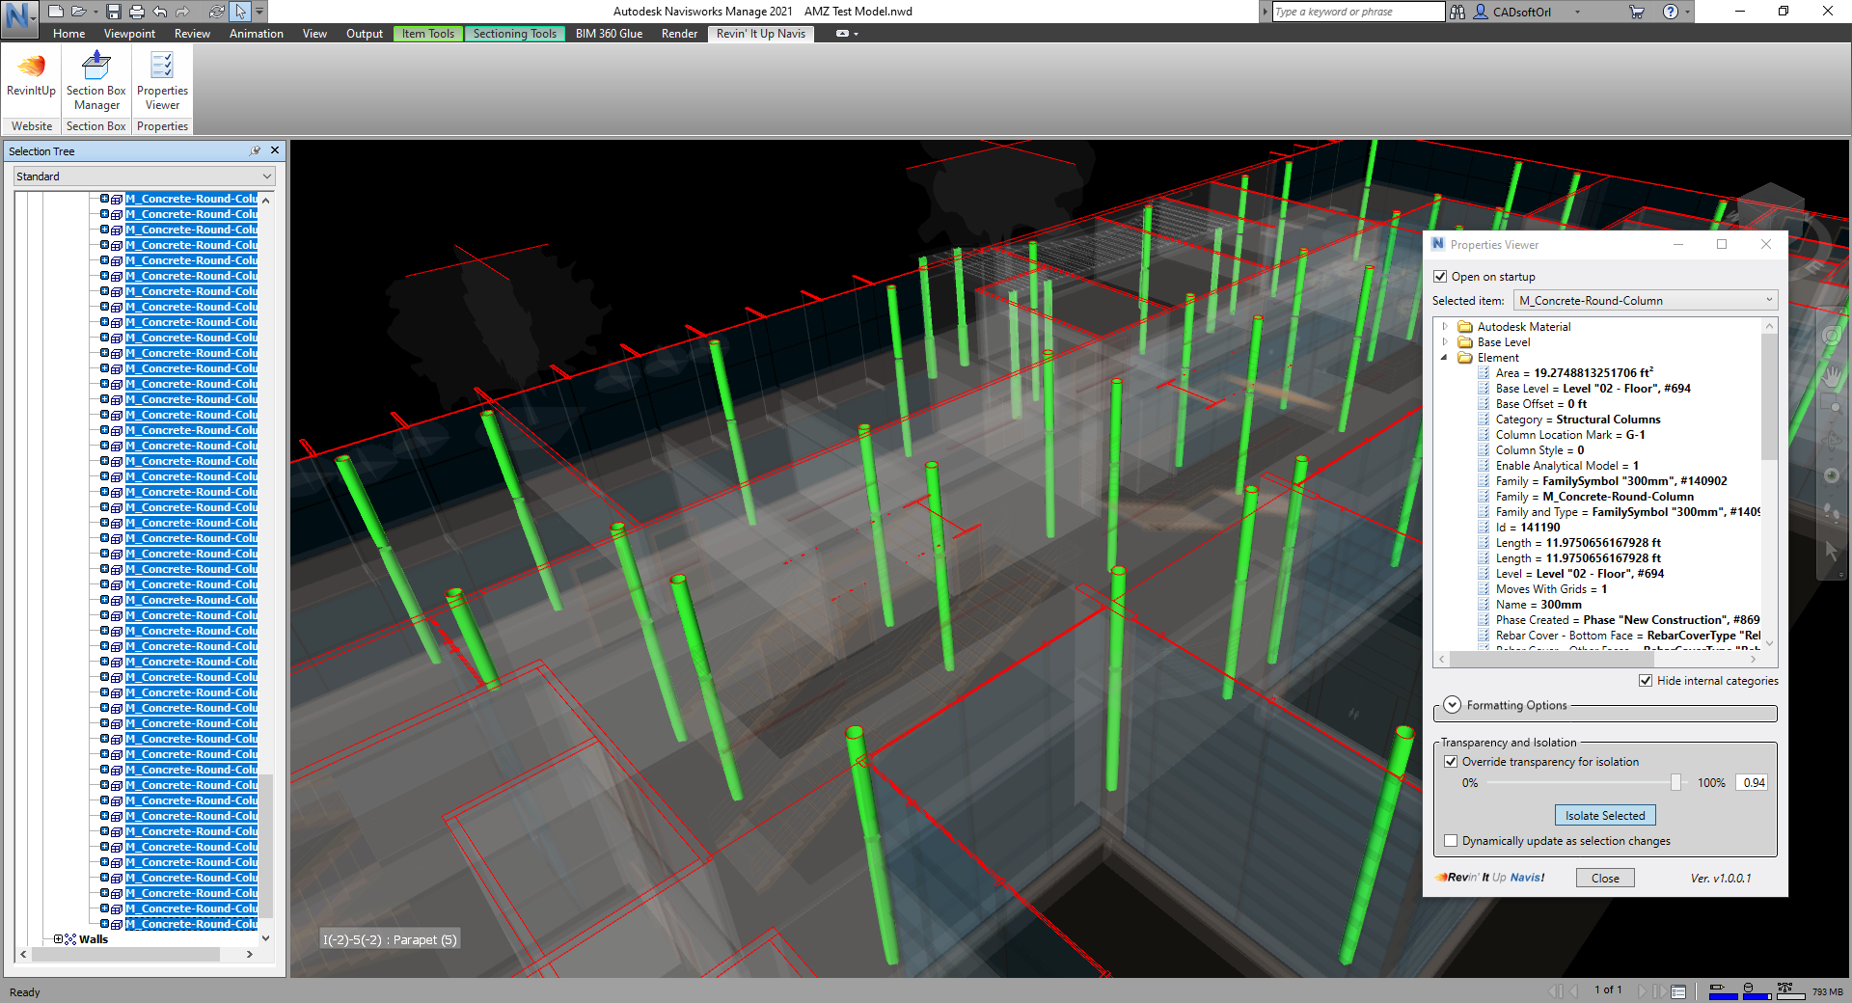Screen dimensions: 1852x1003
Task: Click the CADsoftOrl user account icon
Action: click(x=1481, y=12)
